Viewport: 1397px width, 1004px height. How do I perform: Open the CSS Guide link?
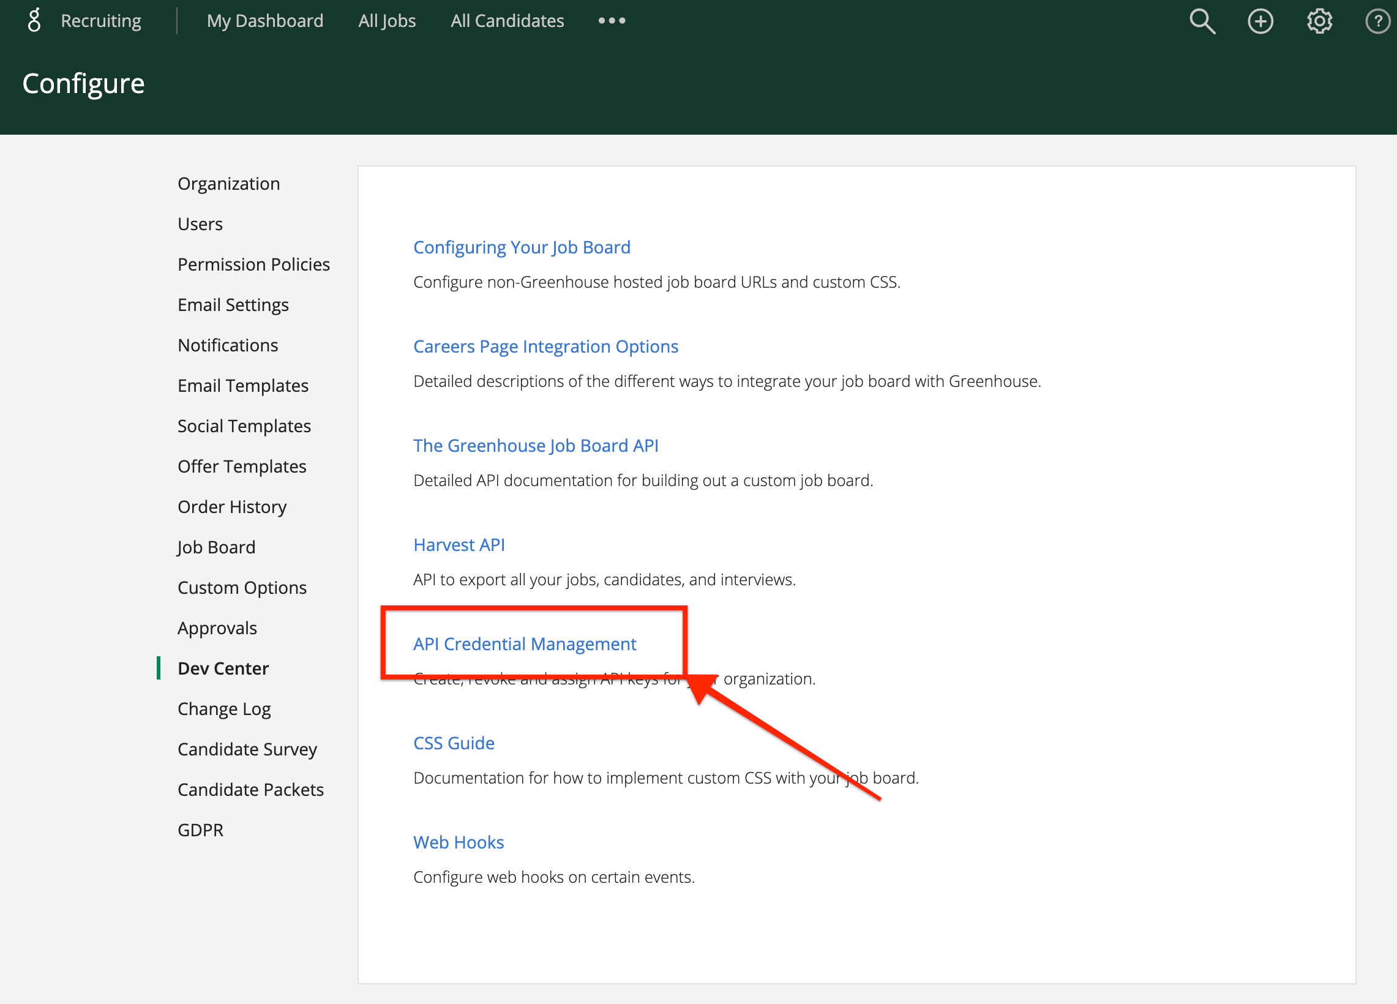(454, 743)
